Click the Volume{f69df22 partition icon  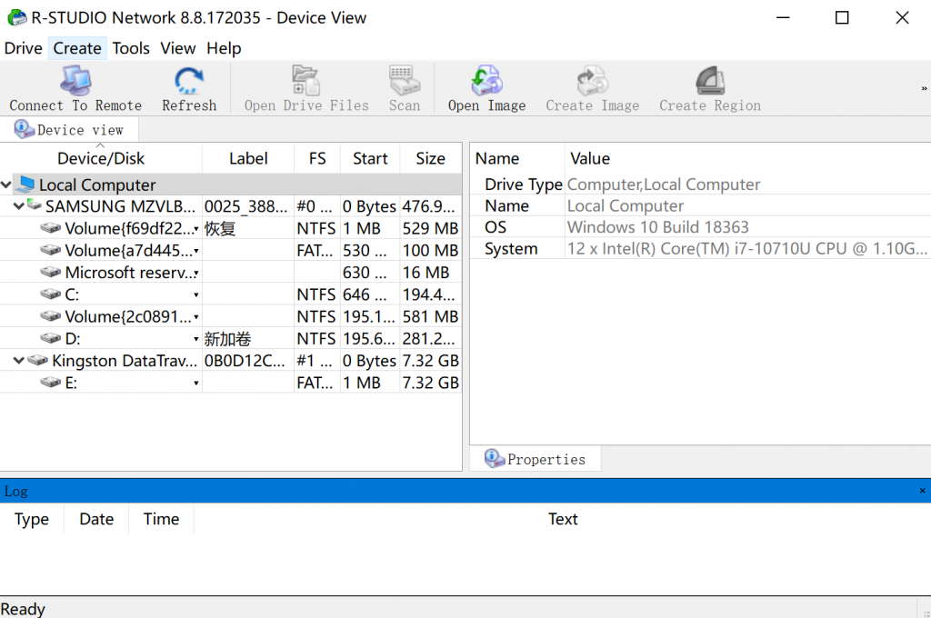51,228
